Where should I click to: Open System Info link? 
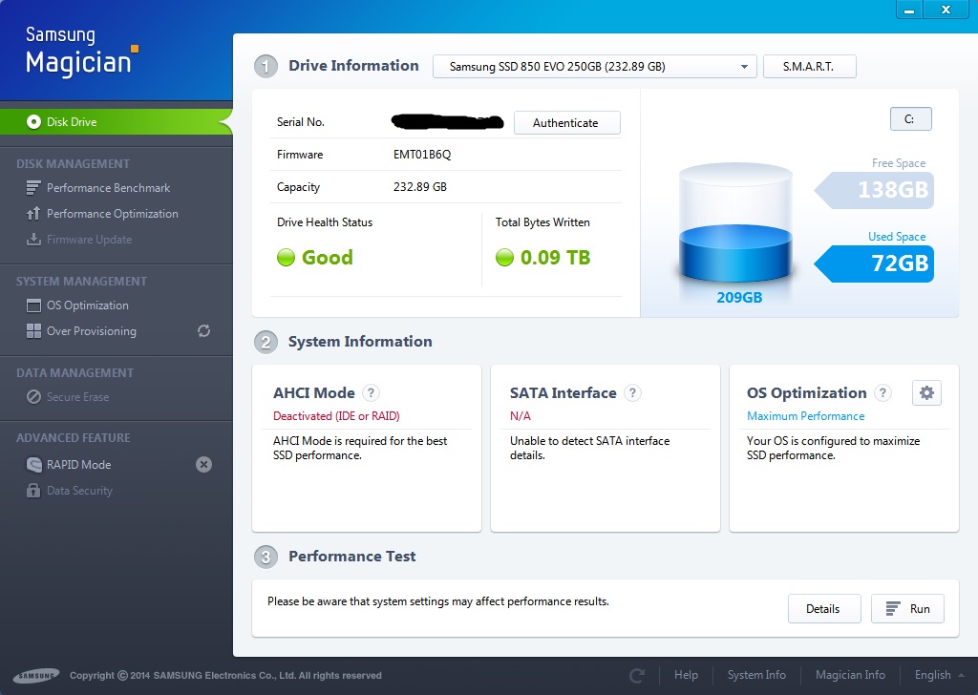coord(756,675)
